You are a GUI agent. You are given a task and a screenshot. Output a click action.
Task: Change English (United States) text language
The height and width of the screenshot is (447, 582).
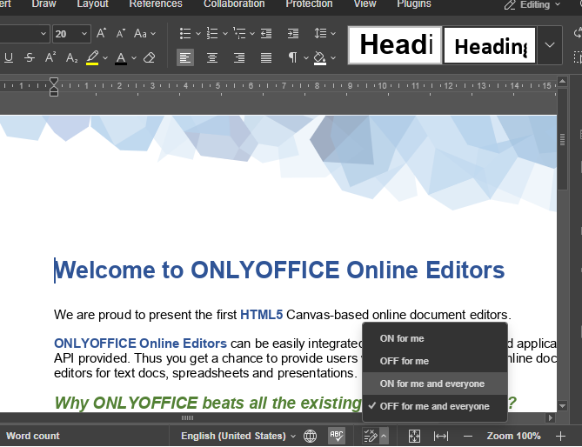click(237, 436)
